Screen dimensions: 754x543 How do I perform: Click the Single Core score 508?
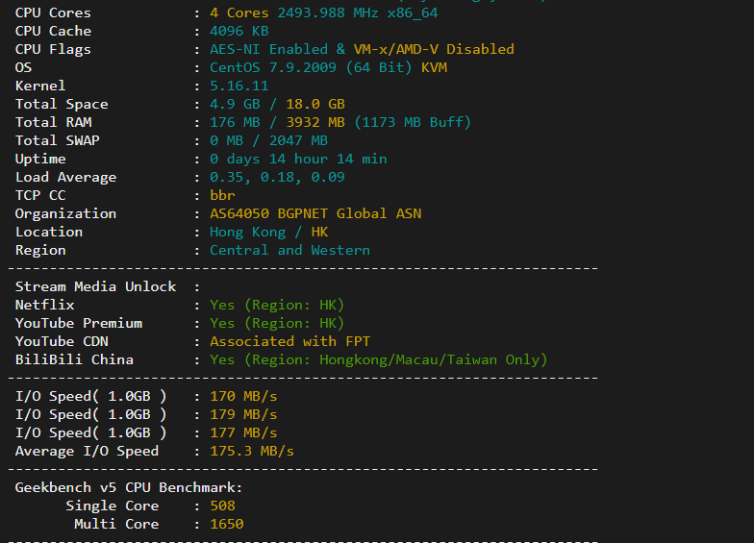tap(222, 506)
